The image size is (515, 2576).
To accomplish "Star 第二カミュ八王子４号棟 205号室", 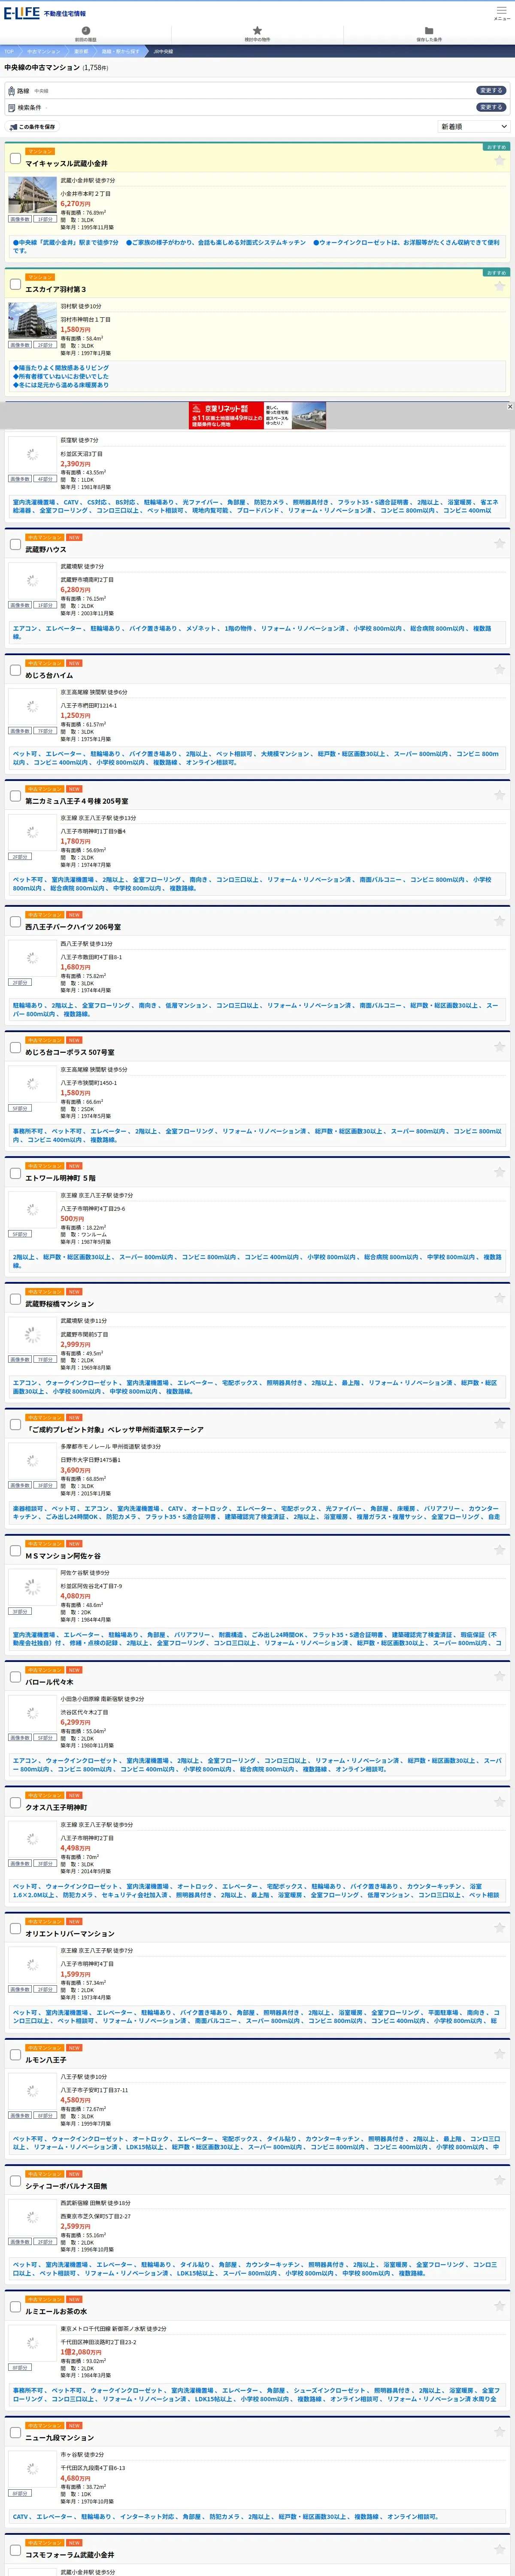I will tap(499, 795).
